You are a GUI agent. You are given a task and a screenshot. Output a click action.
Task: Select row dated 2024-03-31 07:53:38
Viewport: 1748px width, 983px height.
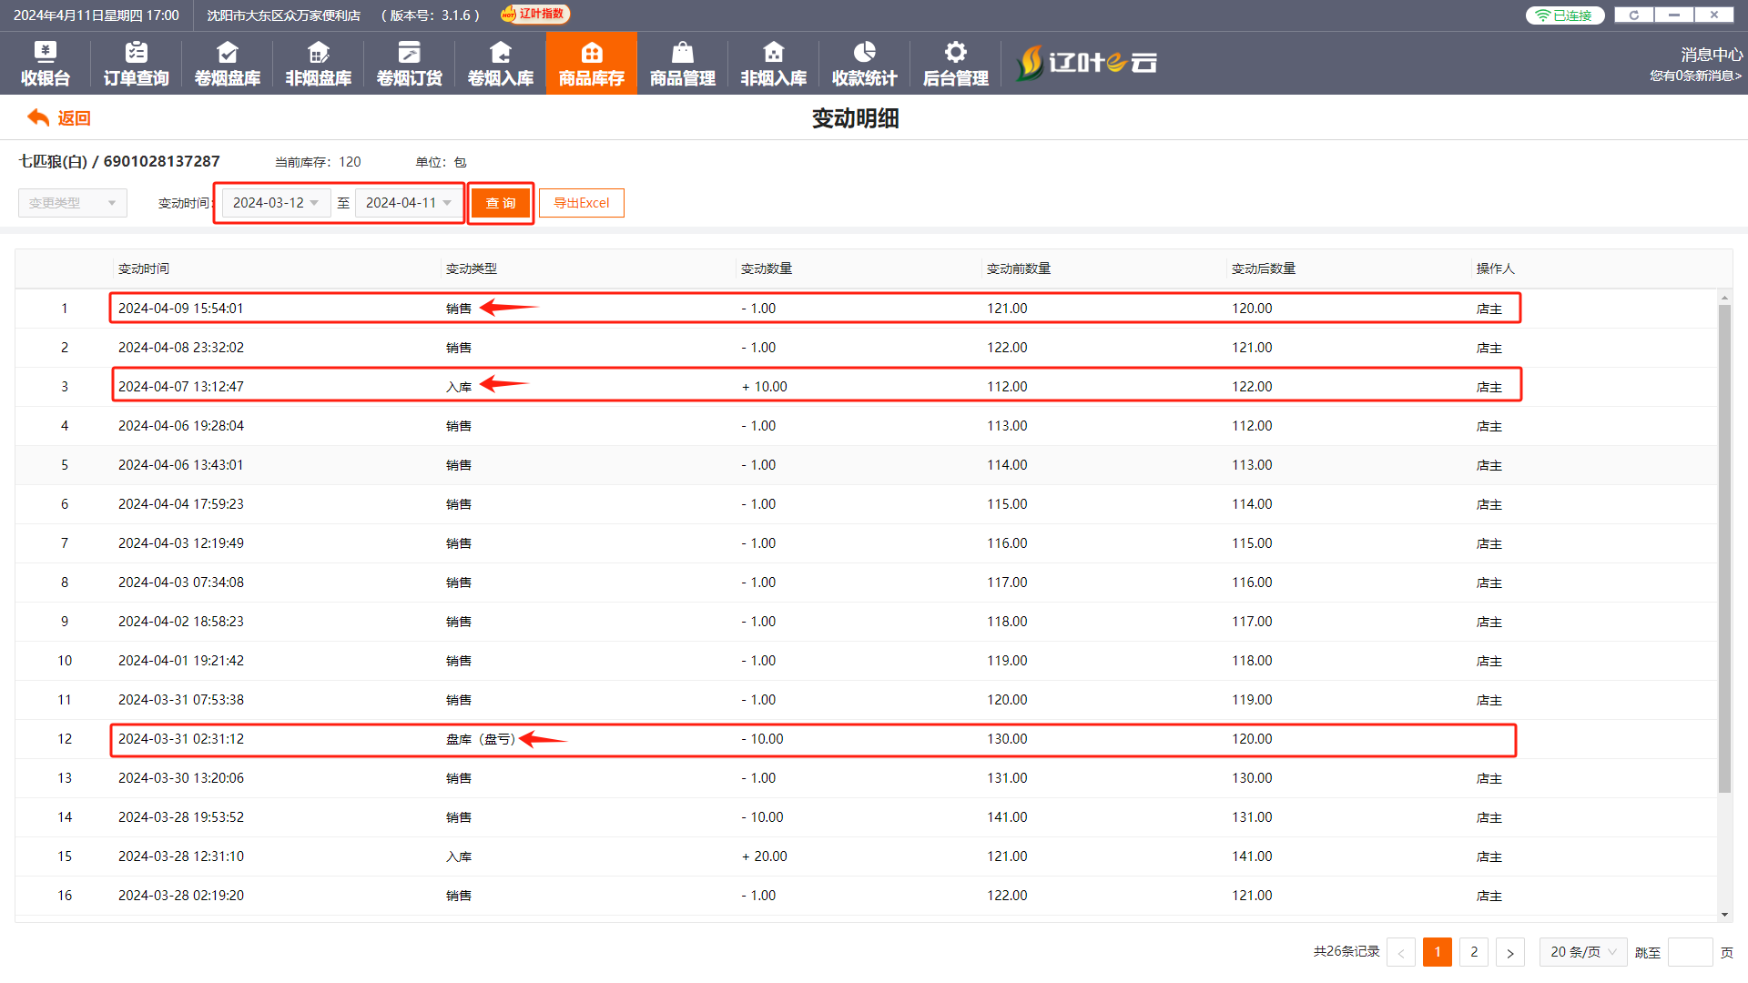pos(867,700)
